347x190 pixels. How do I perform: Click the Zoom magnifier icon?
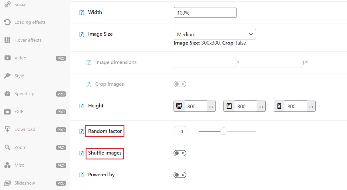[7, 147]
